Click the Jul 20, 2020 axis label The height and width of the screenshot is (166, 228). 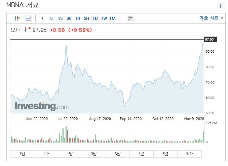click(x=68, y=119)
